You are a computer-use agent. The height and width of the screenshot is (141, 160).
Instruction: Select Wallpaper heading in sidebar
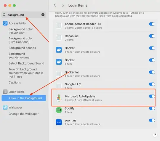15,108
